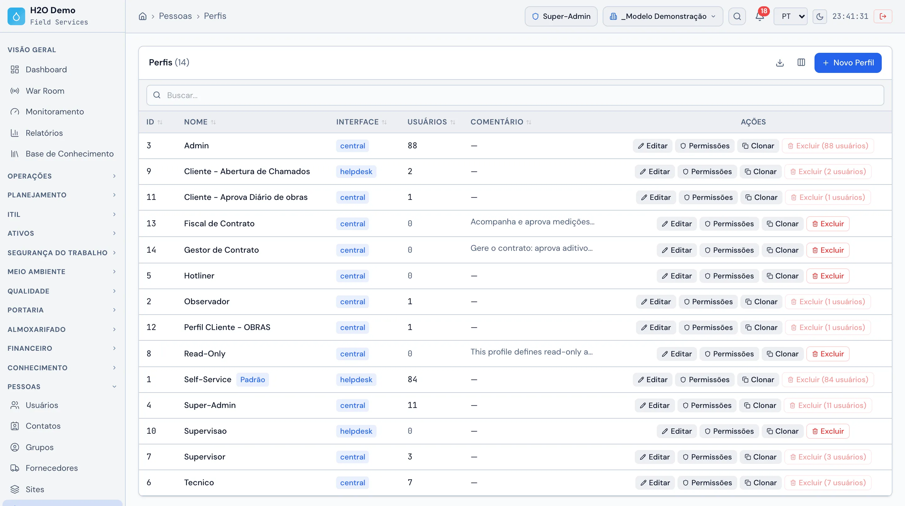Click the Super-Admin profile badge

(561, 16)
